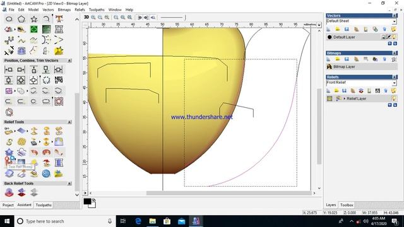The height and width of the screenshot is (227, 404).
Task: Click the Save Vector Layer icon
Action: point(347,30)
